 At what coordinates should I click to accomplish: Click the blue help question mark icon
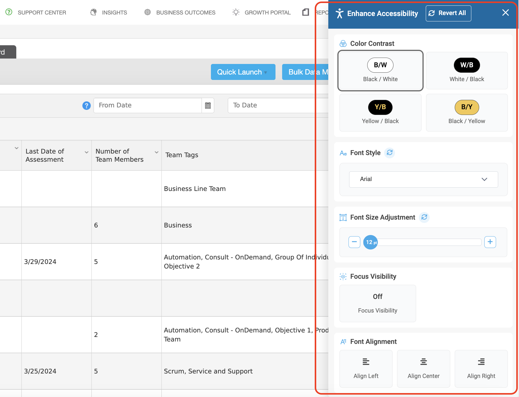(x=87, y=106)
